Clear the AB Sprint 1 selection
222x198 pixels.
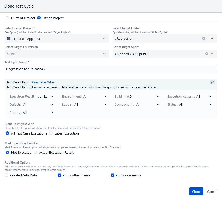tap(207, 54)
